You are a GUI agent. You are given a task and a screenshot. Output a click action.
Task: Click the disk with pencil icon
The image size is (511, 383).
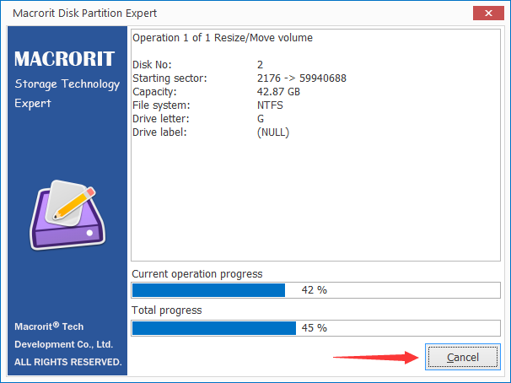[67, 215]
